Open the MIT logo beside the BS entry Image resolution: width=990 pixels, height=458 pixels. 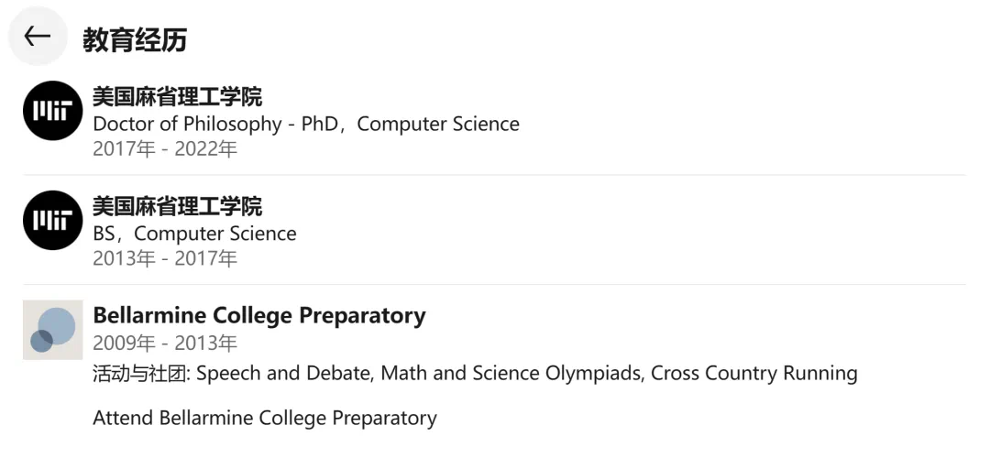point(53,221)
